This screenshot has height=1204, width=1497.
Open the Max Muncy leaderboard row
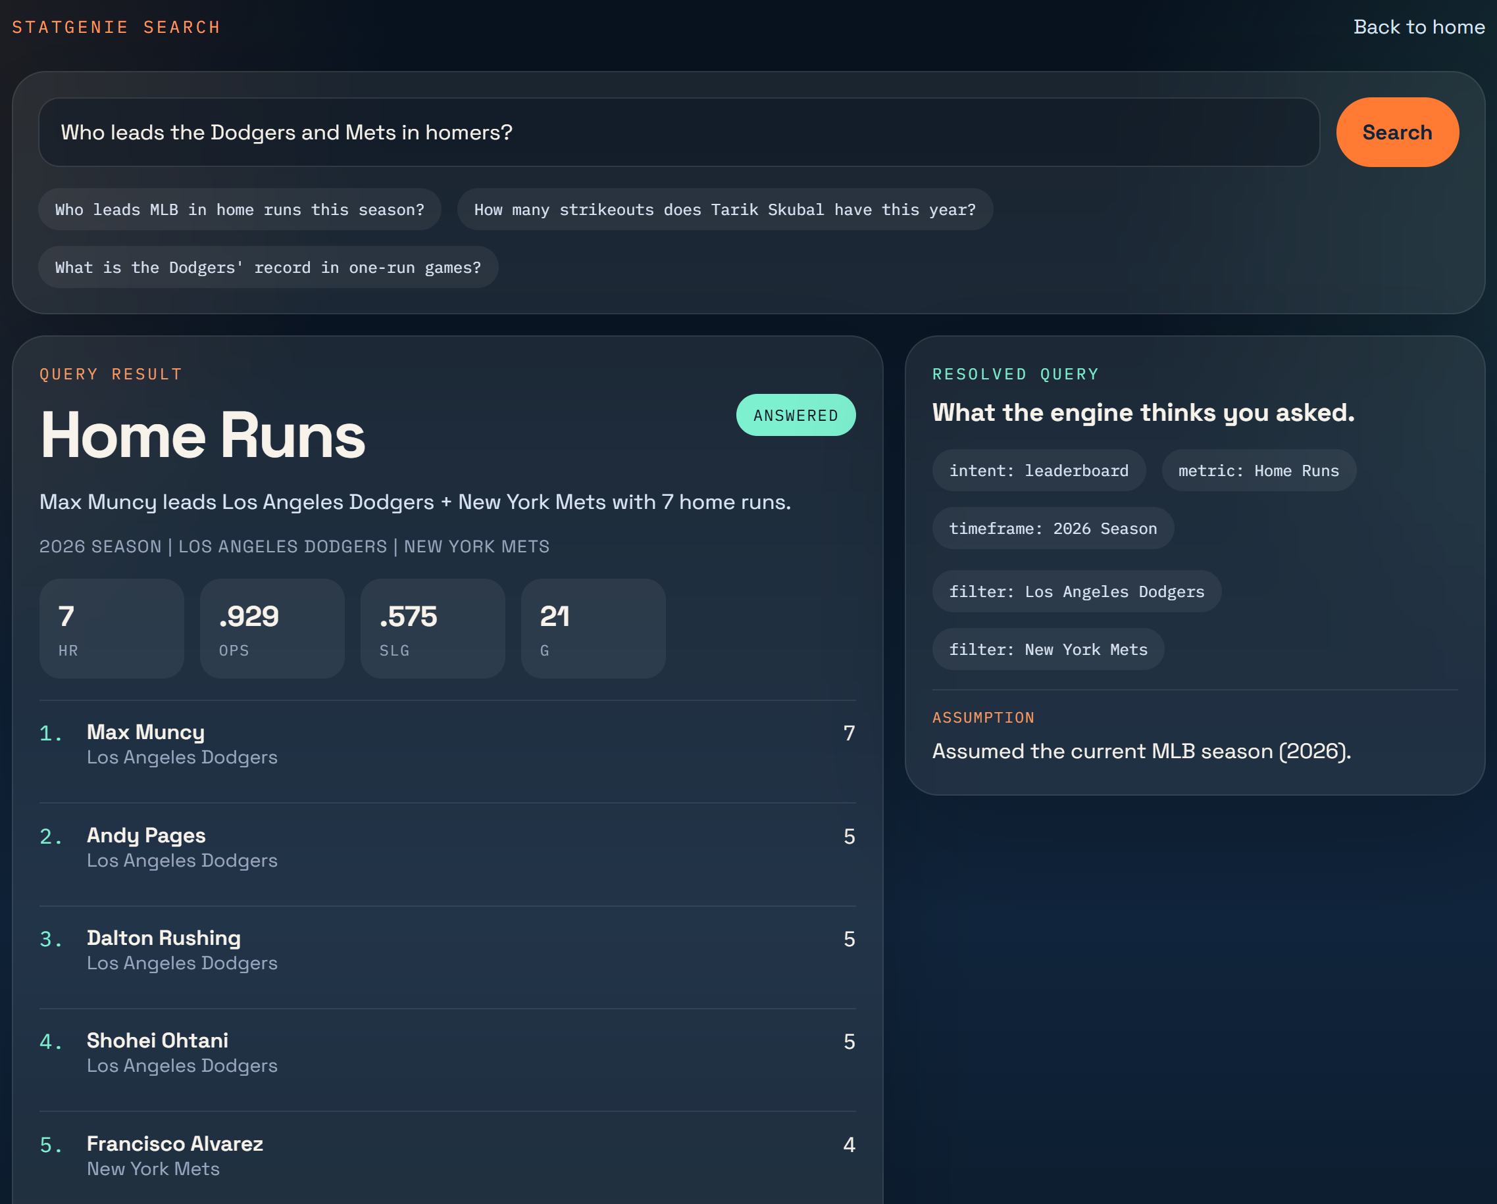pos(447,744)
